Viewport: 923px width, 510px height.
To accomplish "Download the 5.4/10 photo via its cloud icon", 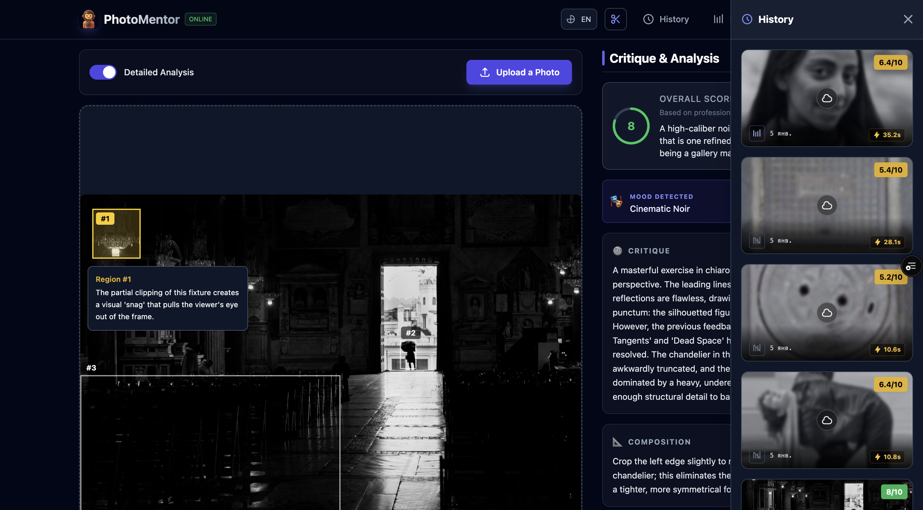I will 827,205.
